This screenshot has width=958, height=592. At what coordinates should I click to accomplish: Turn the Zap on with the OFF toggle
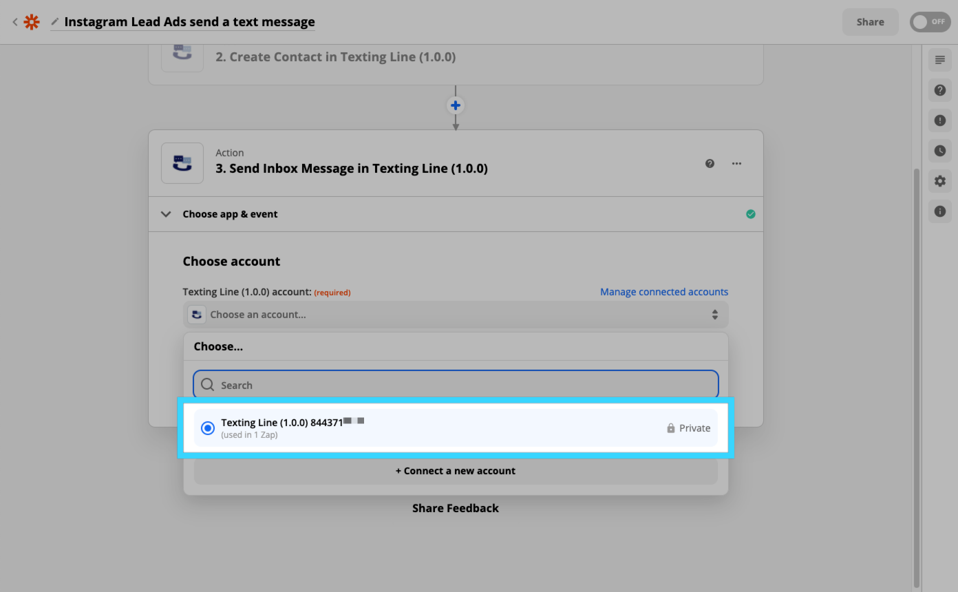tap(930, 22)
